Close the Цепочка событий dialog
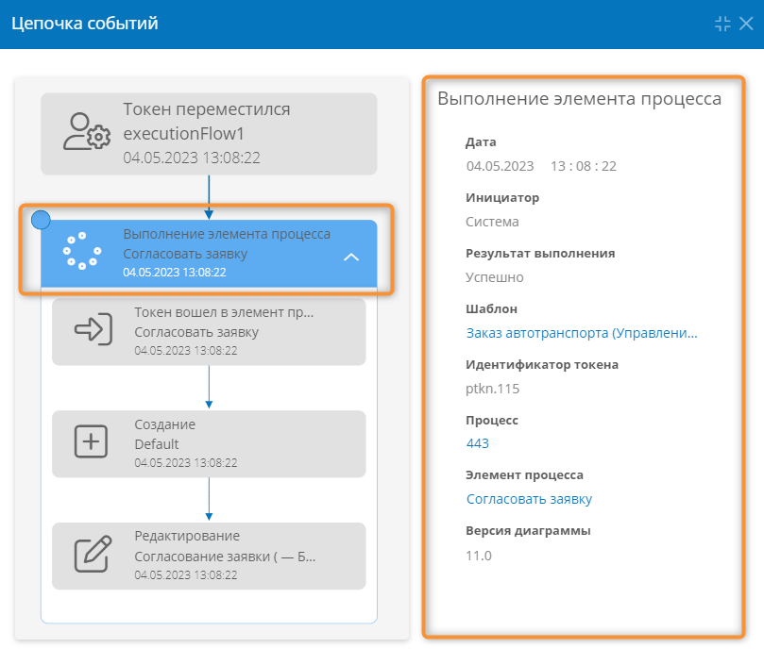 tap(746, 24)
